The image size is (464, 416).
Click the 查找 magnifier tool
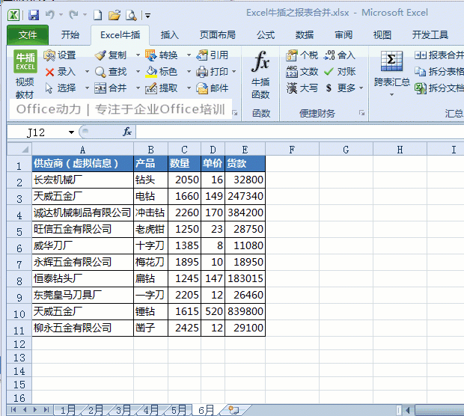[111, 72]
